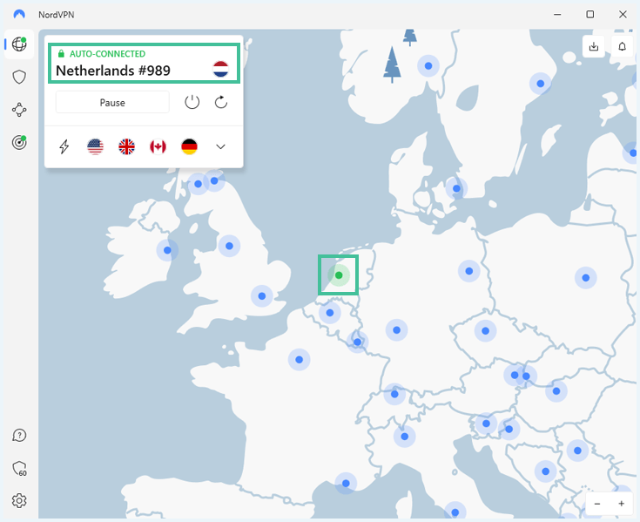
Task: Select the France server map pin
Action: pos(300,360)
